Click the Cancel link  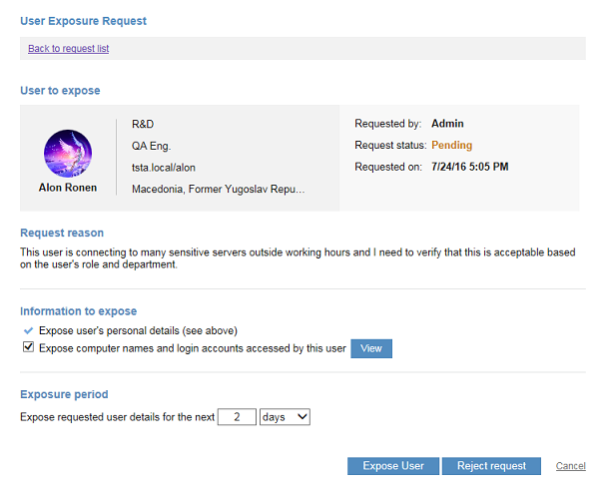[x=570, y=466]
